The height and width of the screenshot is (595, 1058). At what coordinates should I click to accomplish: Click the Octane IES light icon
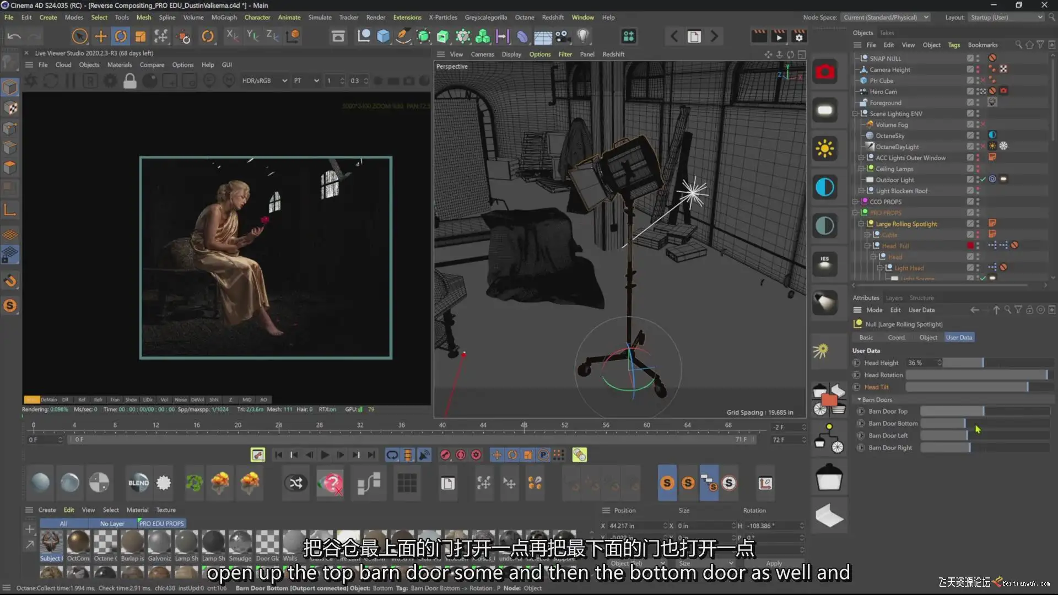coord(825,263)
